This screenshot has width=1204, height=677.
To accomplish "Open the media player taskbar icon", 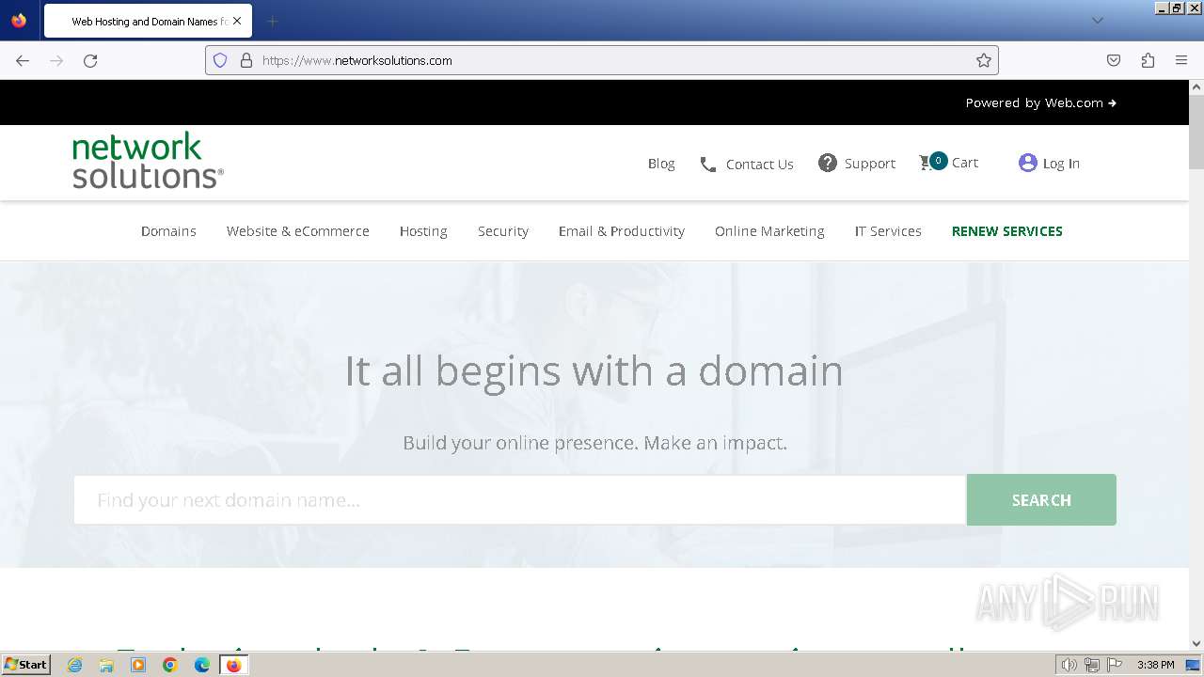I will click(x=138, y=665).
